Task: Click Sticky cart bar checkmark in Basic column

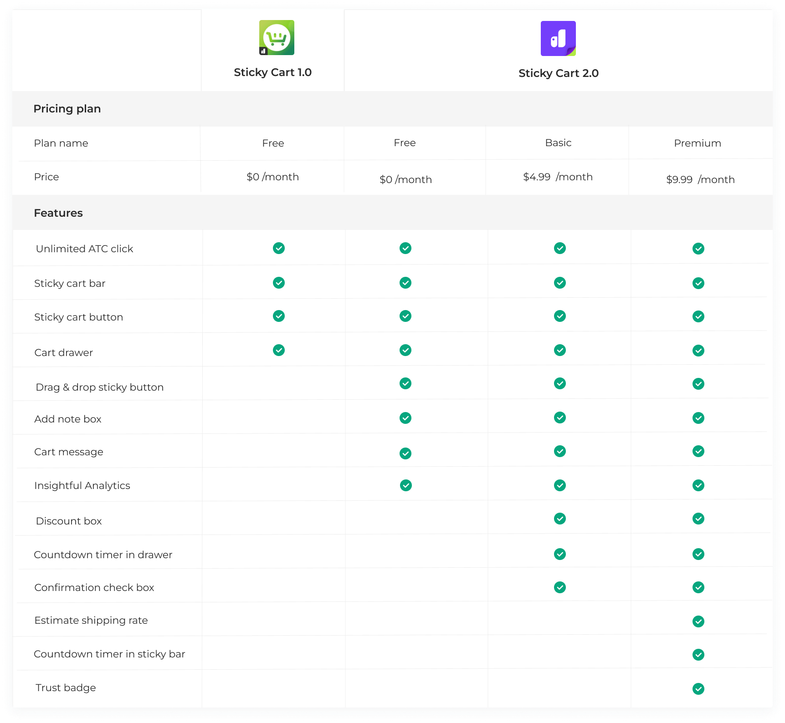Action: (560, 283)
